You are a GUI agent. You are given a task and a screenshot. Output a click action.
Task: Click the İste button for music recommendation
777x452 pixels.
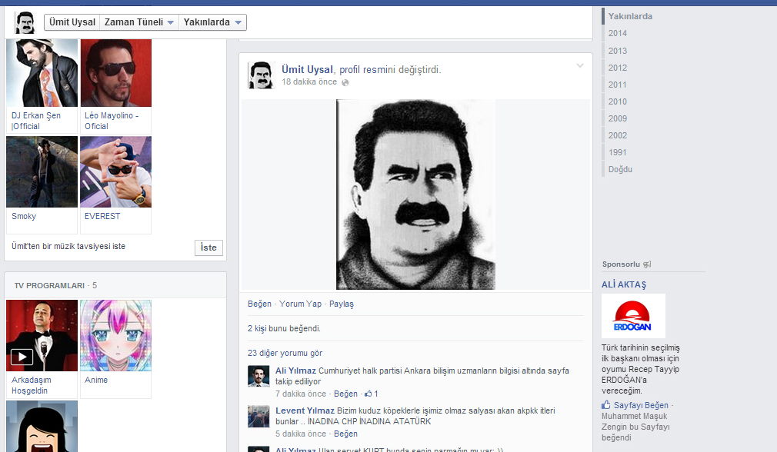(x=208, y=248)
